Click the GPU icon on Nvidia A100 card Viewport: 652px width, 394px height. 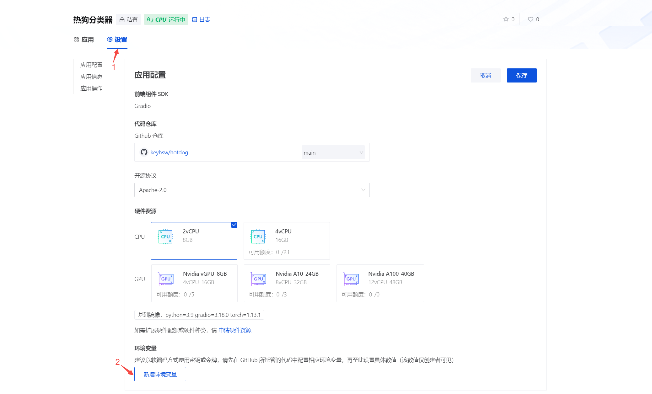click(351, 279)
